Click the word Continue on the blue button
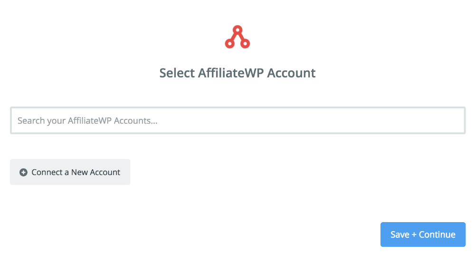475x263 pixels. (x=437, y=234)
